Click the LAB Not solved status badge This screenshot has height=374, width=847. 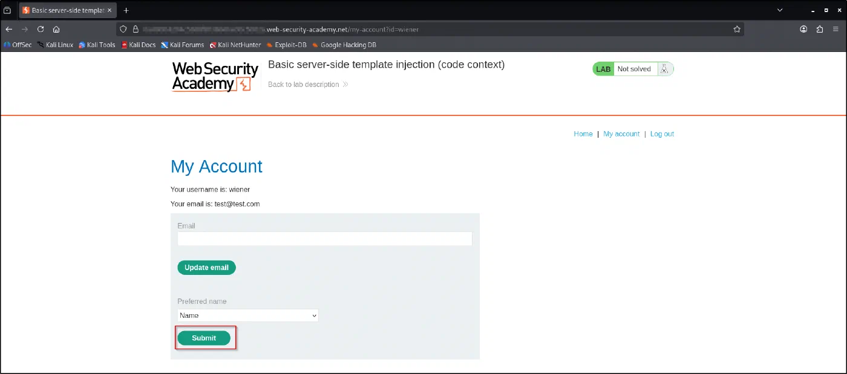(633, 69)
